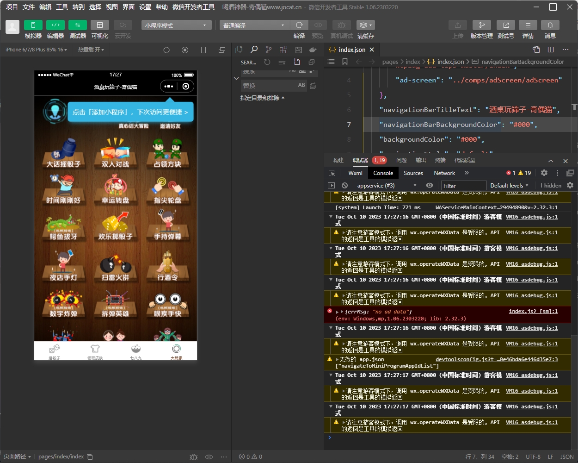Toggle the 模拟器 simulator panel button
Viewport: 578px width, 463px height.
click(x=33, y=25)
